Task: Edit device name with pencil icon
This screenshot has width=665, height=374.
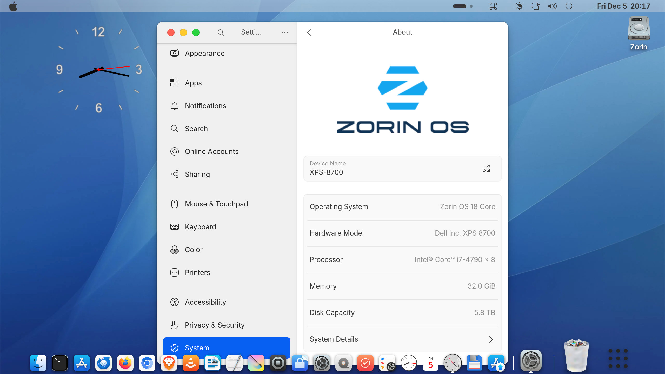Action: 487,169
